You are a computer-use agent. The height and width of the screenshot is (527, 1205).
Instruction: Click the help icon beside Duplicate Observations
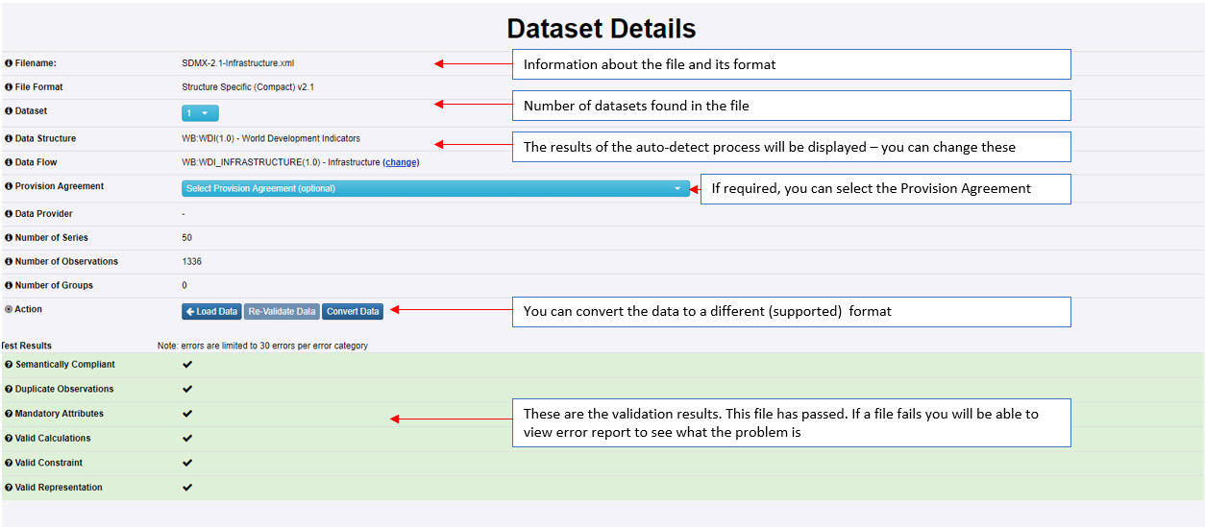9,390
